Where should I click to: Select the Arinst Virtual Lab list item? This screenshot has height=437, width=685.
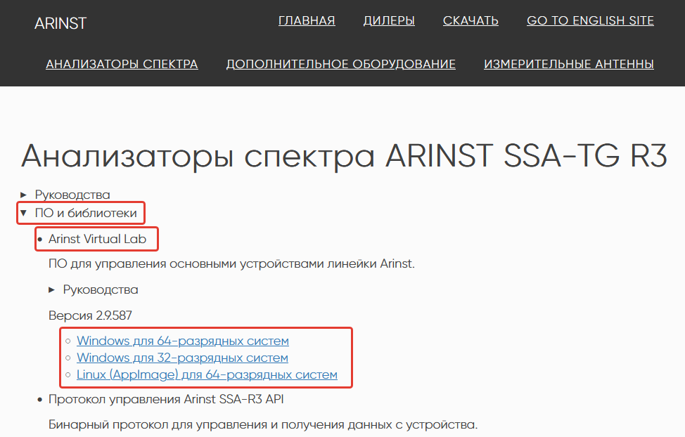tap(96, 238)
